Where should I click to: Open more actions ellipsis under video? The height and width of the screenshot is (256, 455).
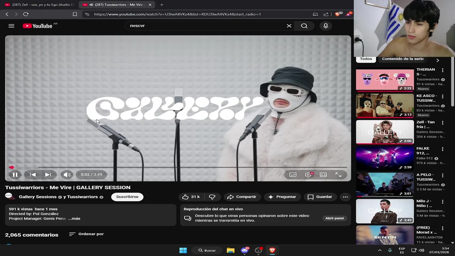pos(345,197)
